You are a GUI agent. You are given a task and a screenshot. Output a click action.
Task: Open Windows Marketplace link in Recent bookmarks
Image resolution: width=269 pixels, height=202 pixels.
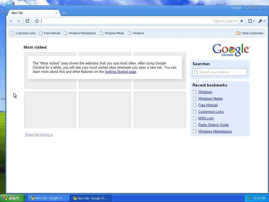(x=215, y=132)
